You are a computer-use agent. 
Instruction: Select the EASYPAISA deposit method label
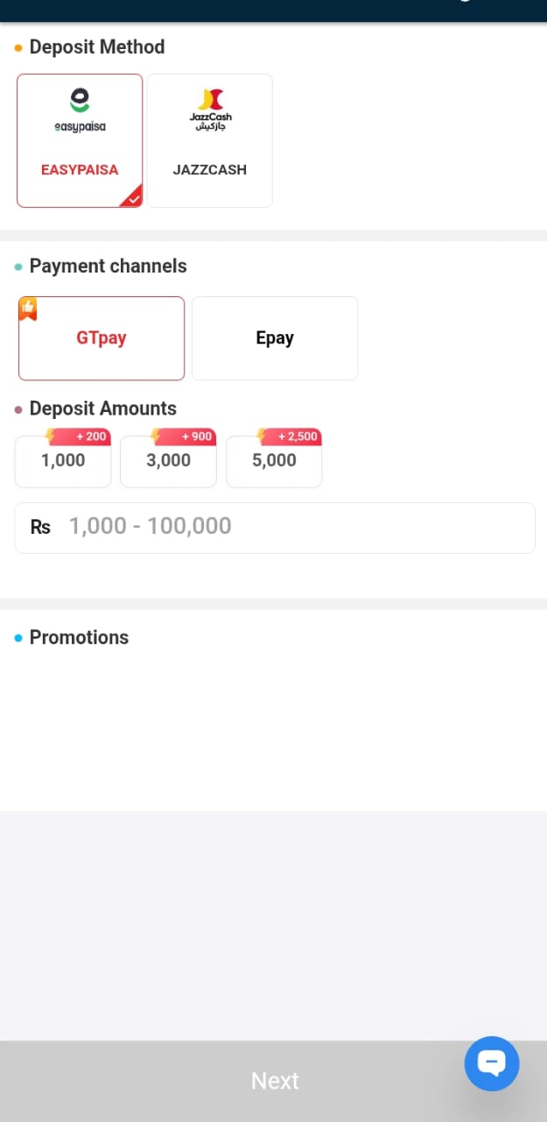point(80,170)
